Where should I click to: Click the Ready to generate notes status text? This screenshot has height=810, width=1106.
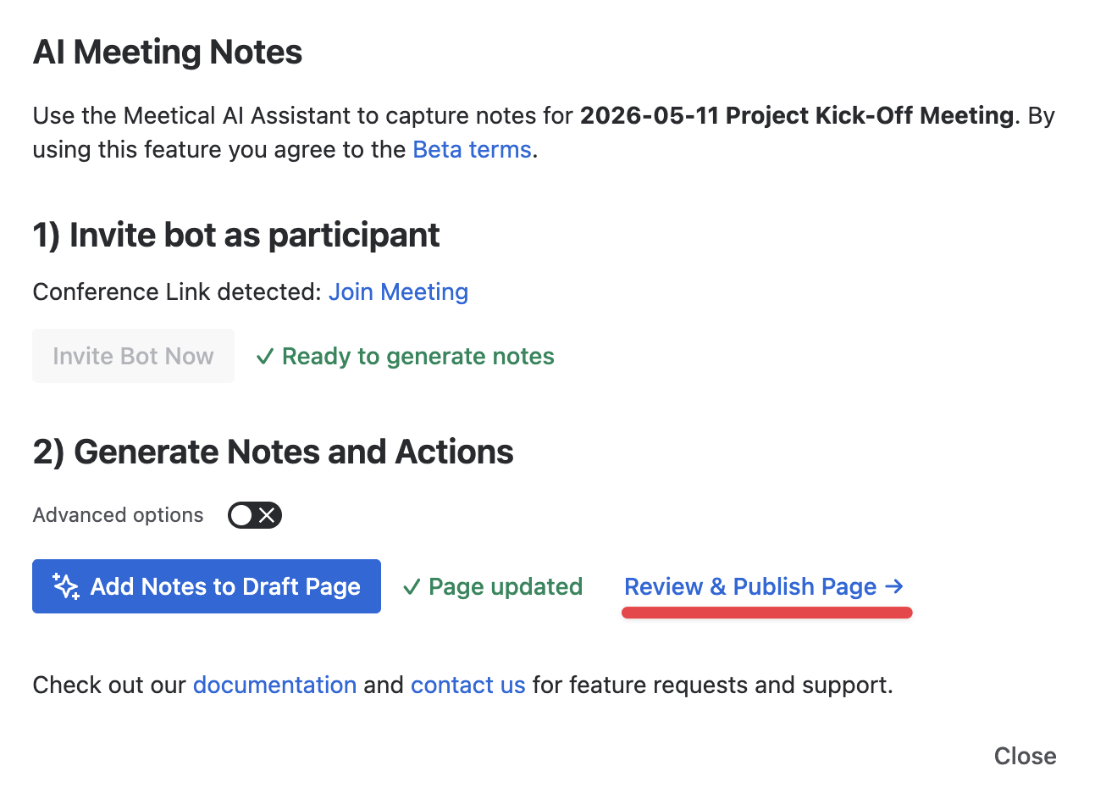(x=418, y=357)
